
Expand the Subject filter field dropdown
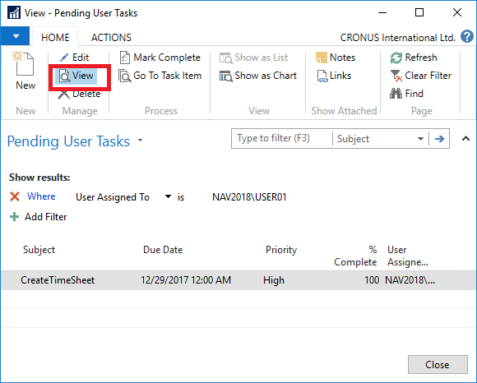(420, 139)
